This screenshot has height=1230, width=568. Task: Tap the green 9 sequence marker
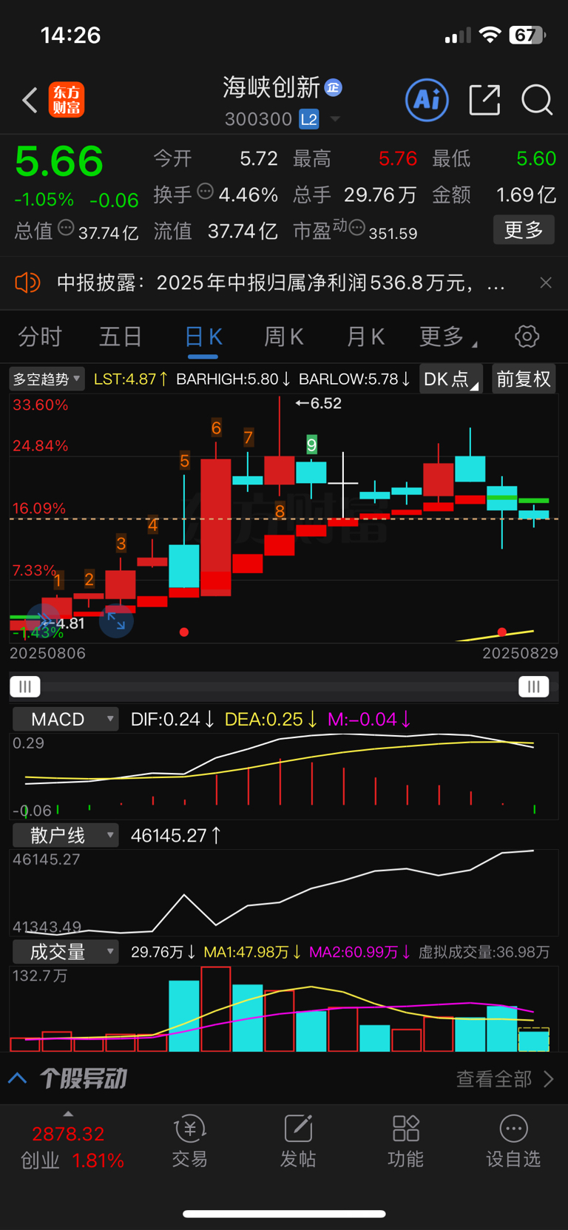coord(312,445)
